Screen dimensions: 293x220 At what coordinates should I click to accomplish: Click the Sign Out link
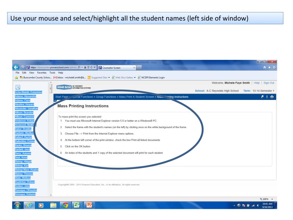click(x=269, y=83)
